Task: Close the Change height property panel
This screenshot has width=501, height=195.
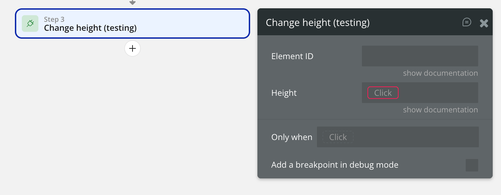Action: click(484, 23)
